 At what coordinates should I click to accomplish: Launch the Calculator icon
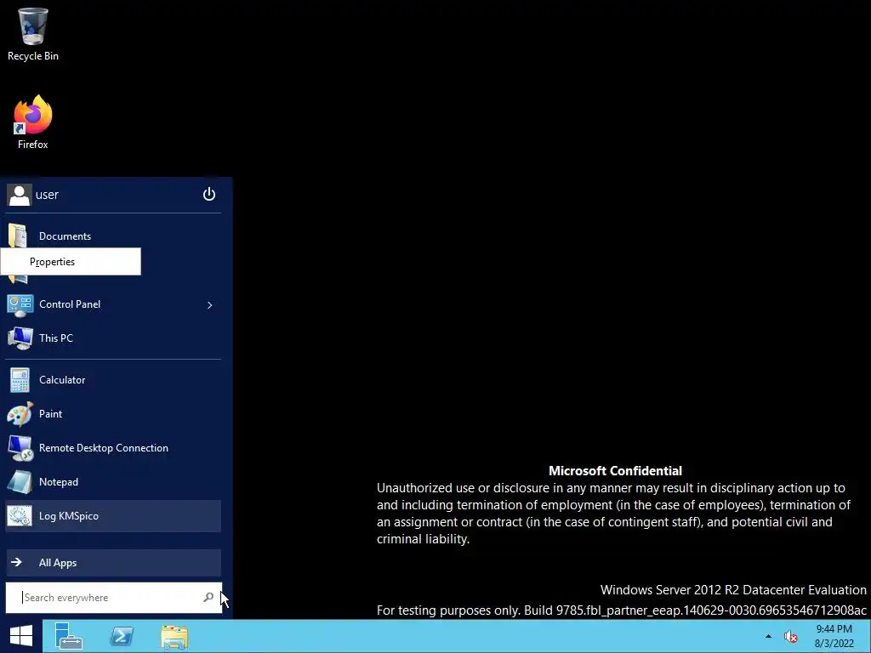click(x=20, y=380)
